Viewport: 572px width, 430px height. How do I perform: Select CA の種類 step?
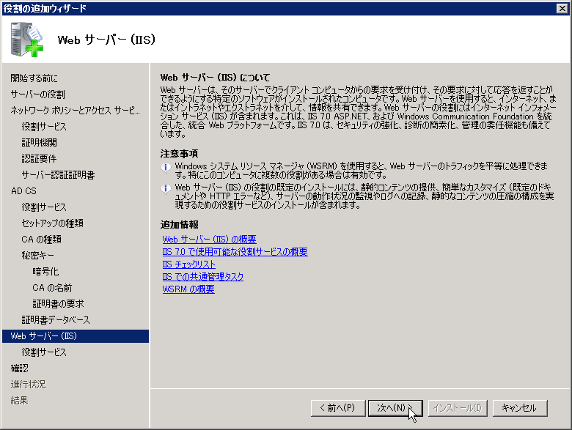click(x=41, y=239)
